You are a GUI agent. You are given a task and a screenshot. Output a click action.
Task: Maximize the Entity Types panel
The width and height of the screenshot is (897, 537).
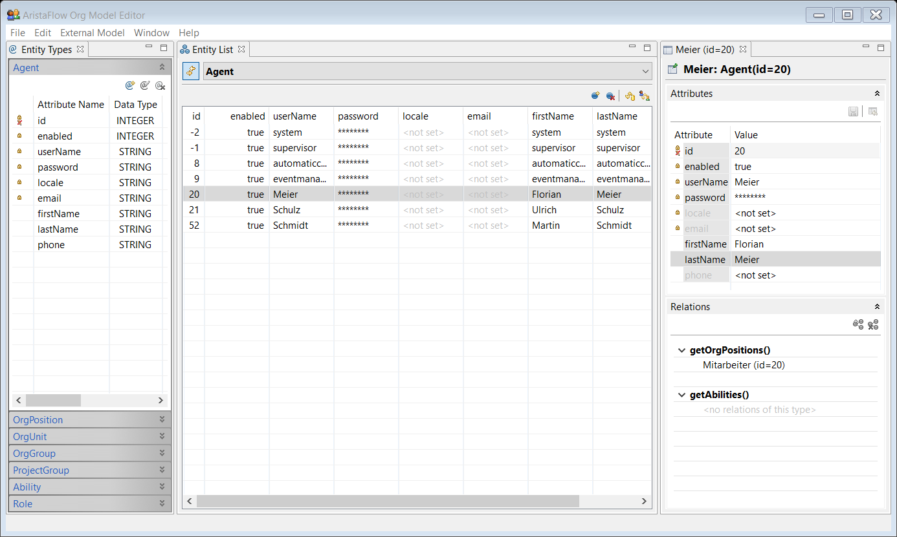164,48
